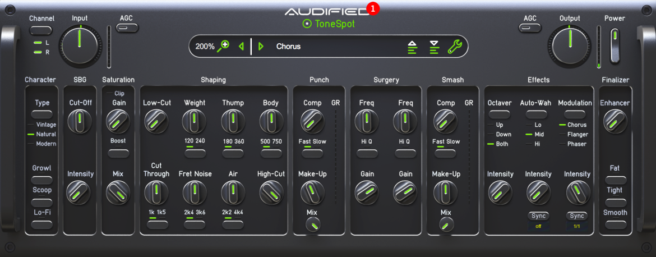The height and width of the screenshot is (257, 656).
Task: Open the Modulation sync '1/1' value
Action: pos(577,227)
